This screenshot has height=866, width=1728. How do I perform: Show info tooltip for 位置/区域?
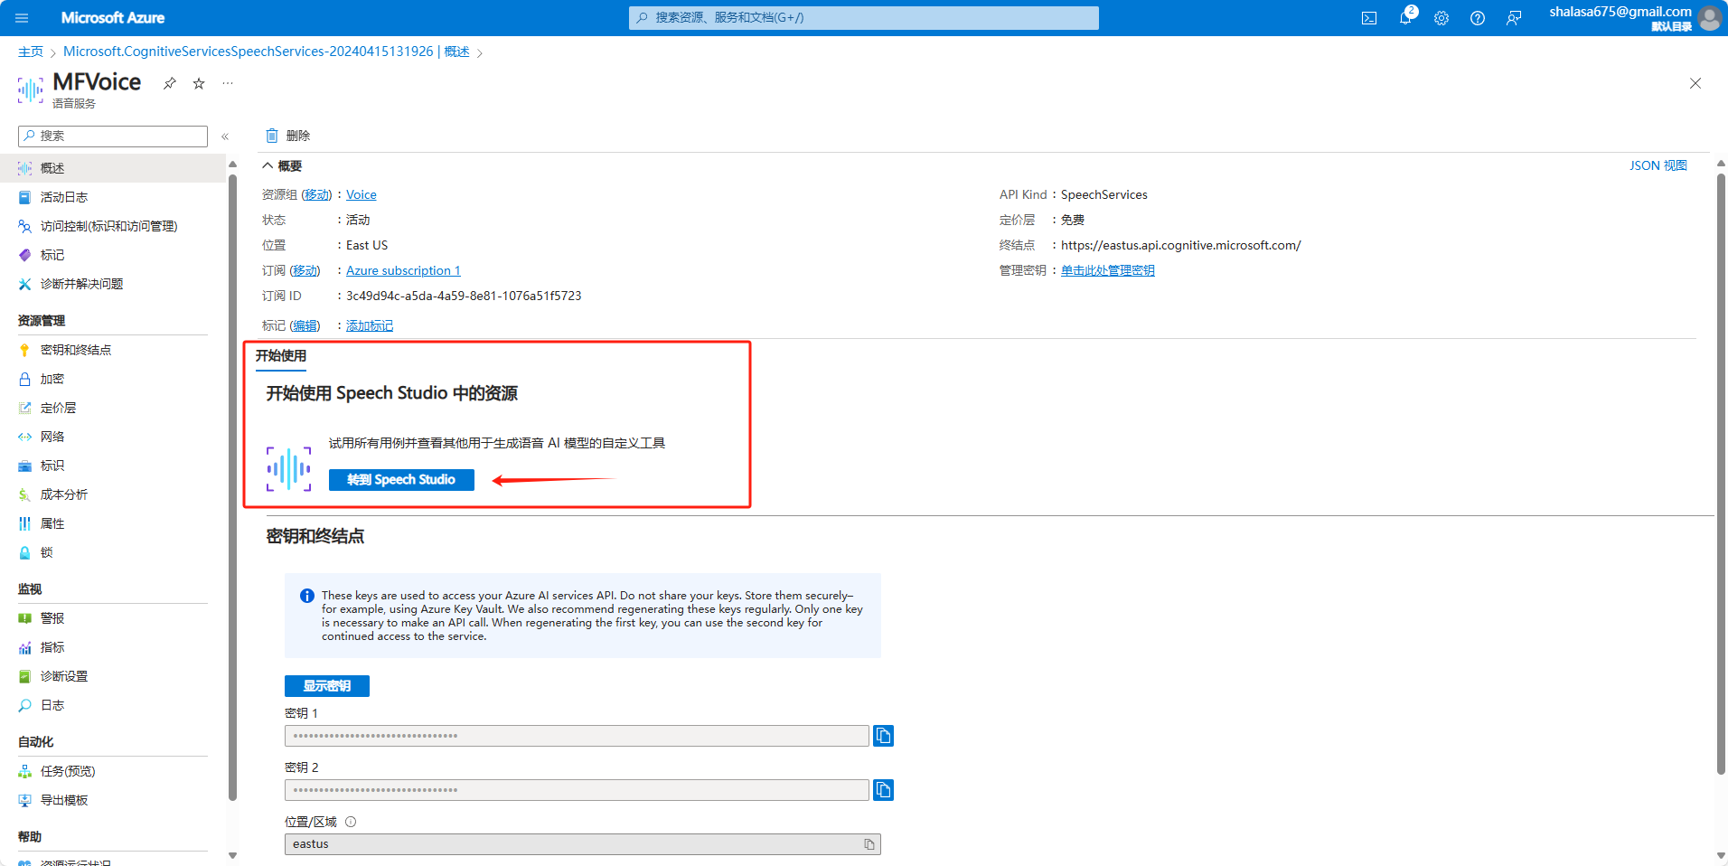[x=351, y=822]
